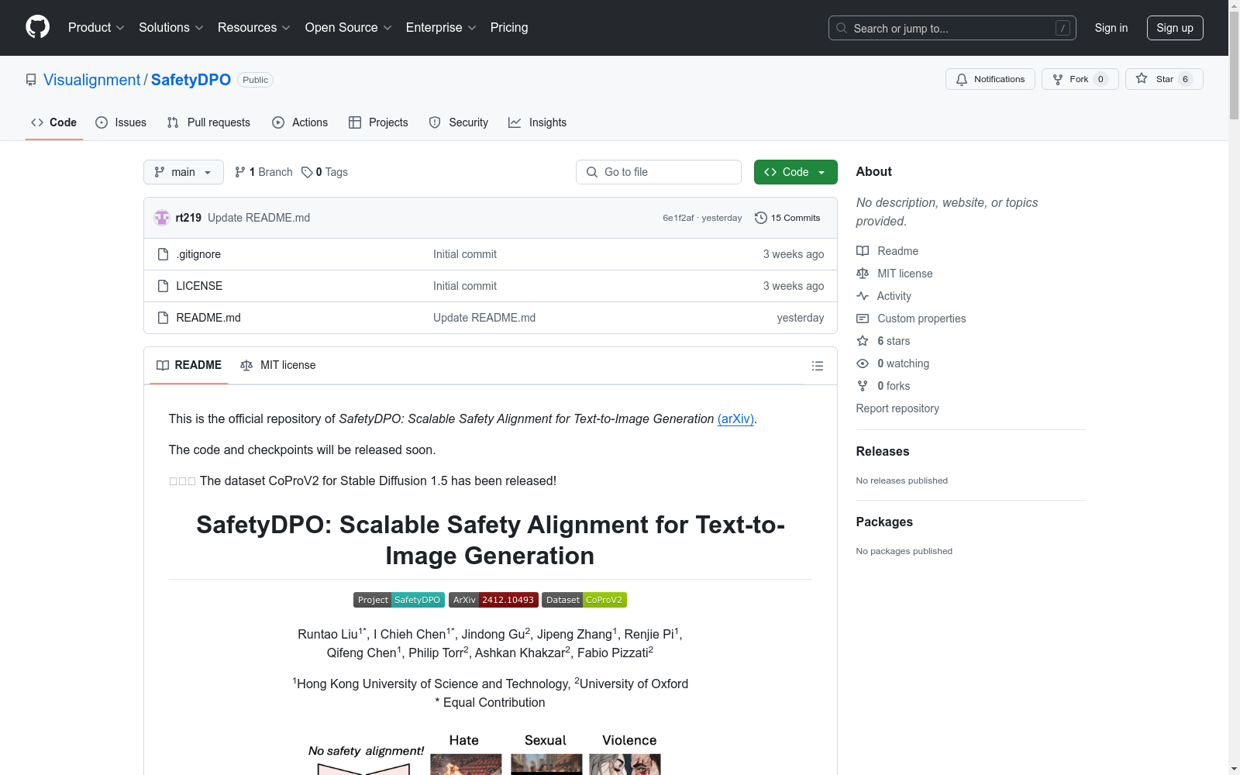Click the rt219 avatar icon
This screenshot has height=775, width=1240.
(162, 218)
